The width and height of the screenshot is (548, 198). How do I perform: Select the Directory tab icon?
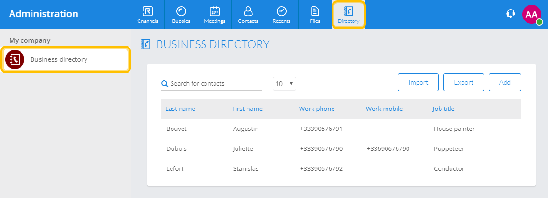(x=348, y=14)
